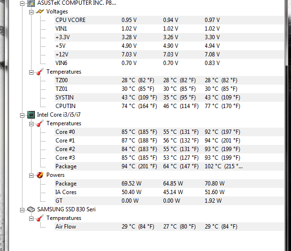Click the thermometer icon above Core #0

(40, 123)
